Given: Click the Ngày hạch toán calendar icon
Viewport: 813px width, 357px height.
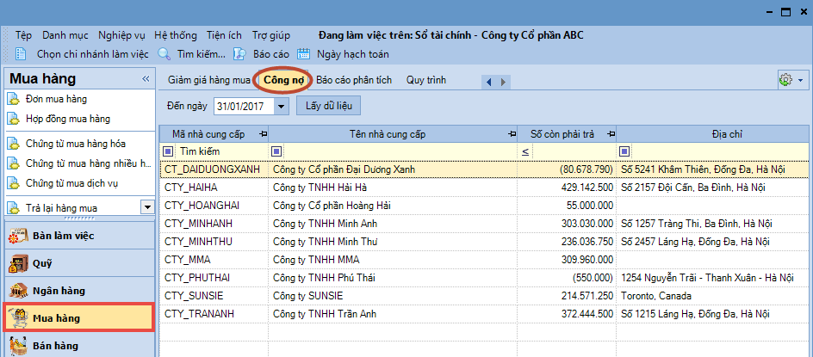Looking at the screenshot, I should point(303,54).
